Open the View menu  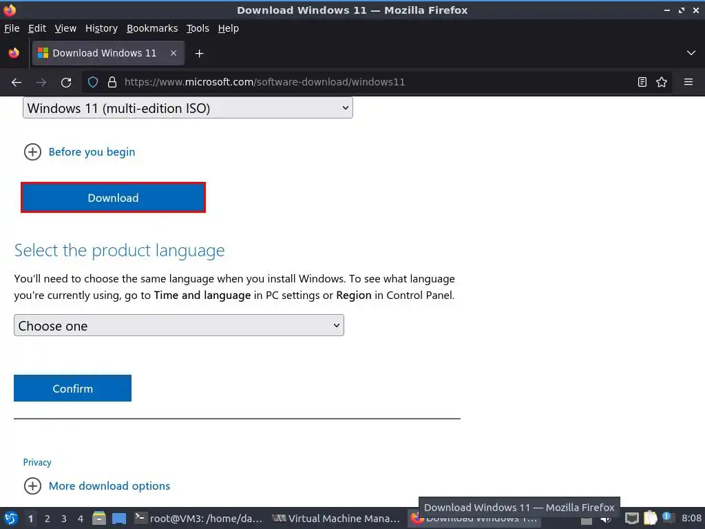65,28
